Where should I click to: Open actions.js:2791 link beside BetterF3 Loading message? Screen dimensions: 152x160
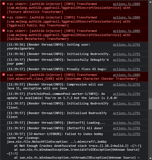click(127, 123)
